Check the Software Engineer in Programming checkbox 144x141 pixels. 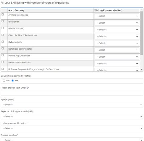[x=3, y=69]
